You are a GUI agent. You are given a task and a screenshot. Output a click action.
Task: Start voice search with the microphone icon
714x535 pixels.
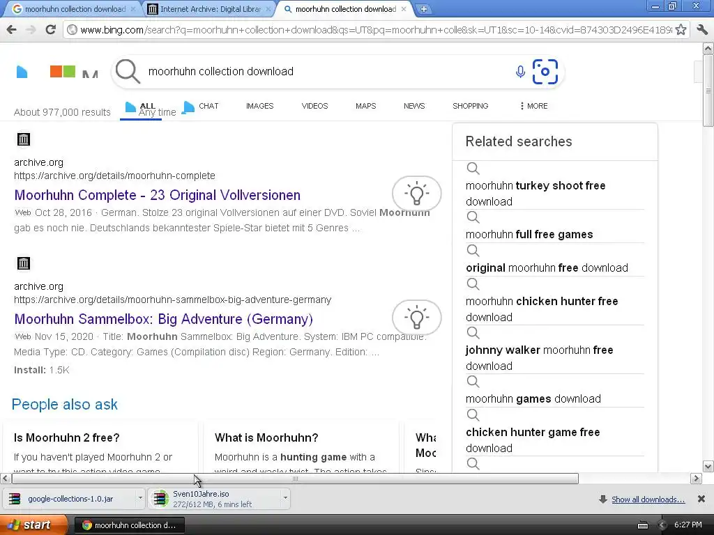tap(520, 72)
